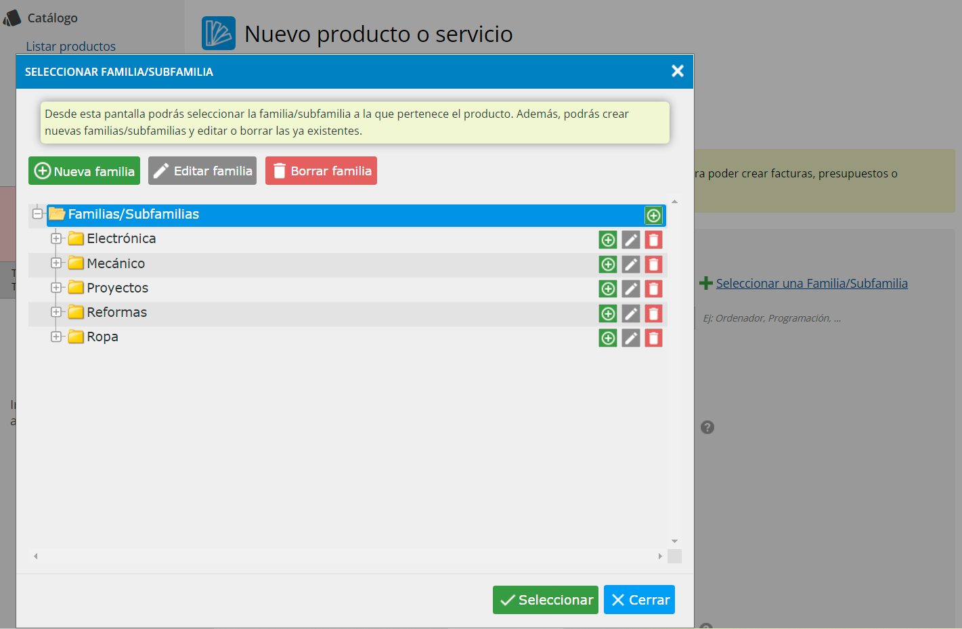Expand the Mecánico tree node
Screen dimensions: 962x629
(x=56, y=263)
